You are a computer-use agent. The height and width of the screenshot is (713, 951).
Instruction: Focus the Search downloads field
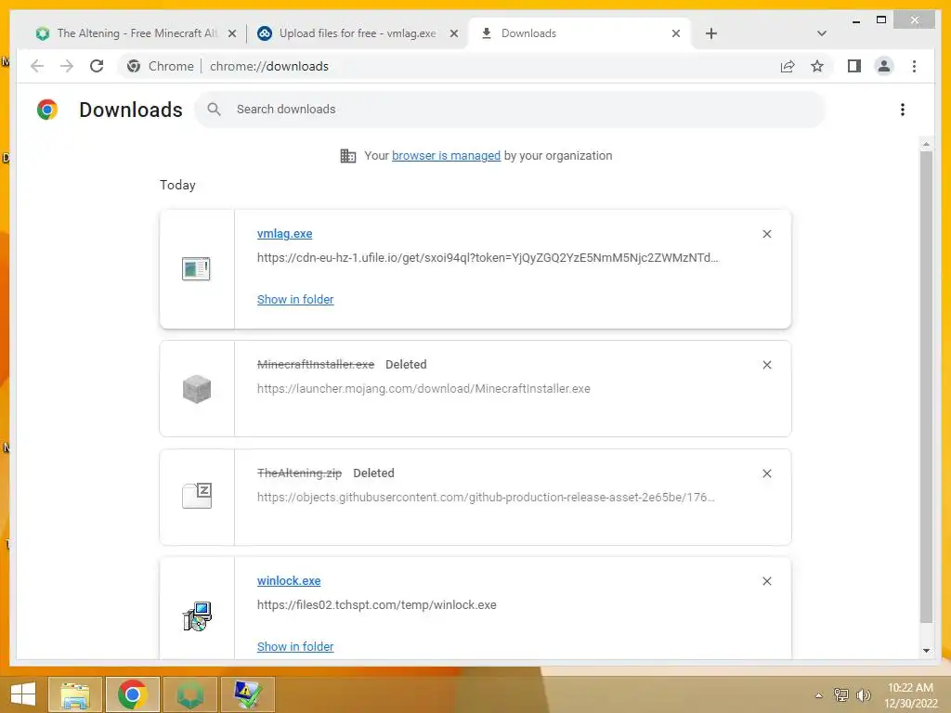(x=510, y=110)
